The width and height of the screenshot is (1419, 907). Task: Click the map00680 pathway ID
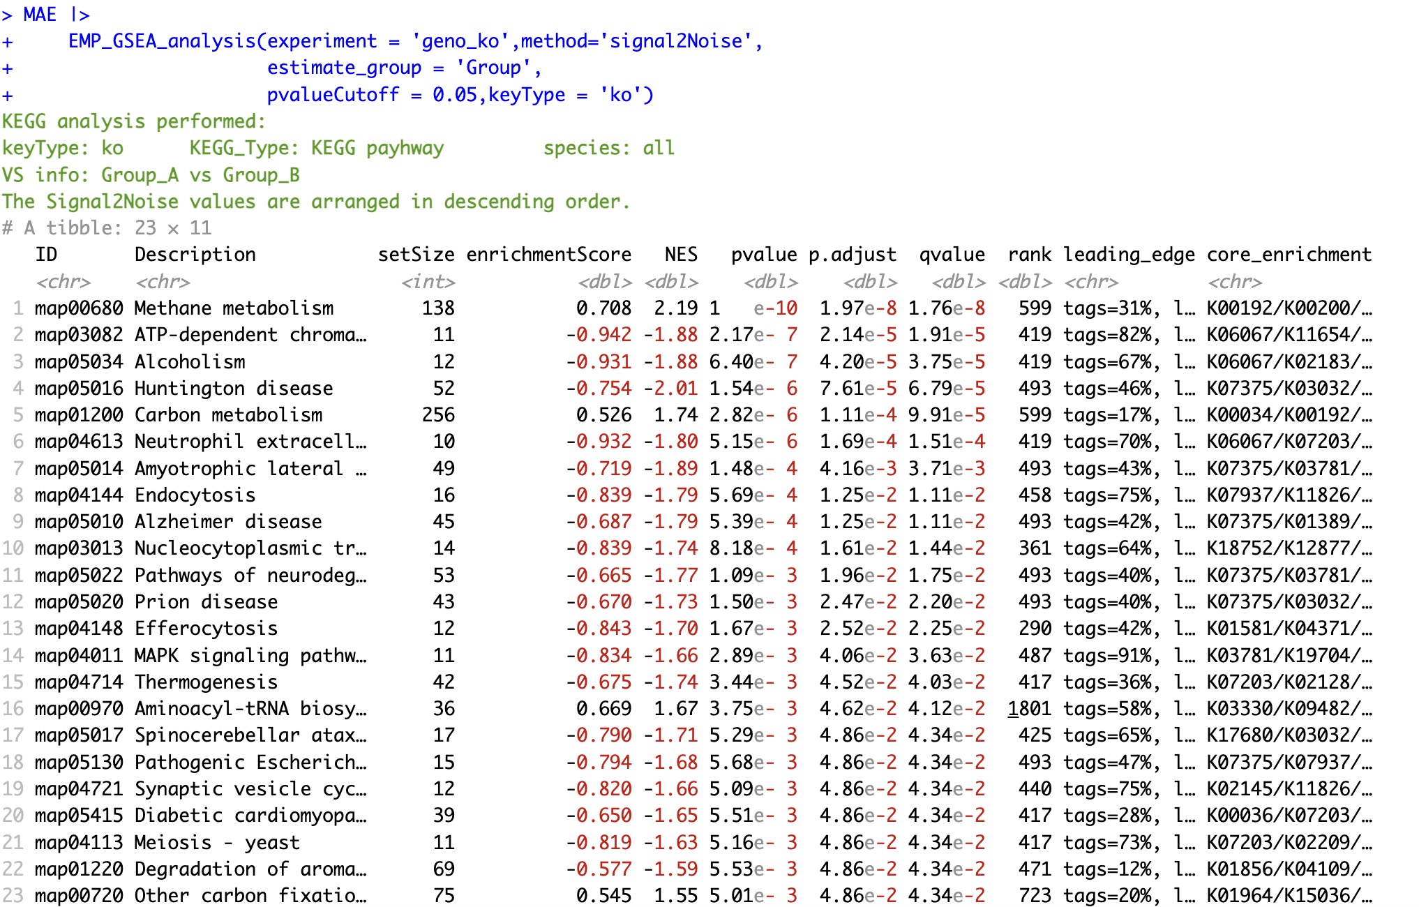click(79, 308)
